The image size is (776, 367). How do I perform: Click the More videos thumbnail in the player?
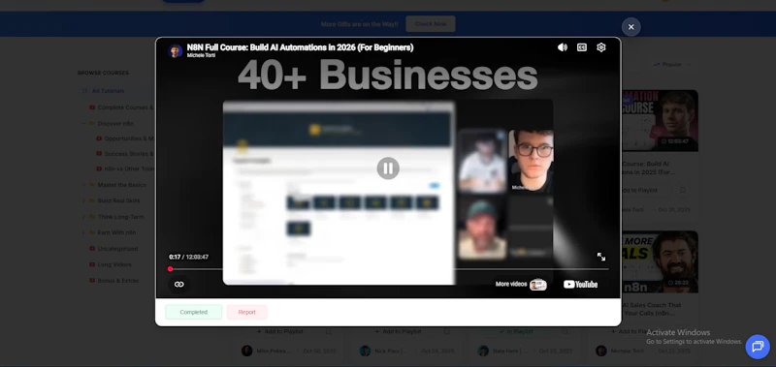[538, 285]
